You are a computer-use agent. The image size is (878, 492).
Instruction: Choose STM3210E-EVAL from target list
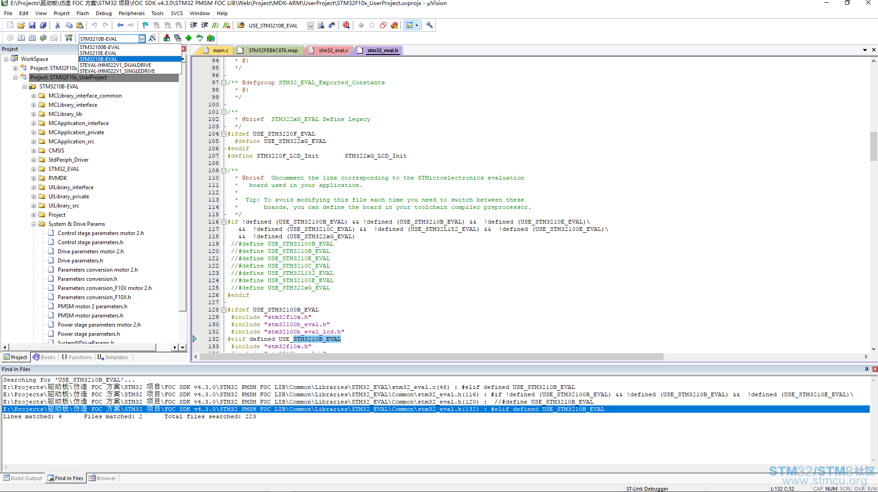[130, 53]
